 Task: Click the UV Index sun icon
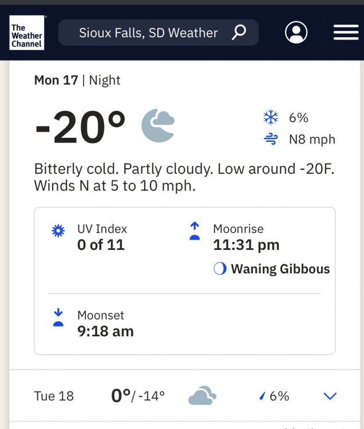coord(58,232)
